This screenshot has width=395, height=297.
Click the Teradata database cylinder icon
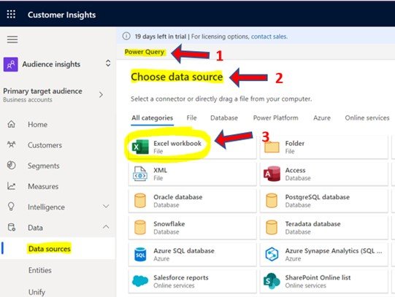(272, 228)
